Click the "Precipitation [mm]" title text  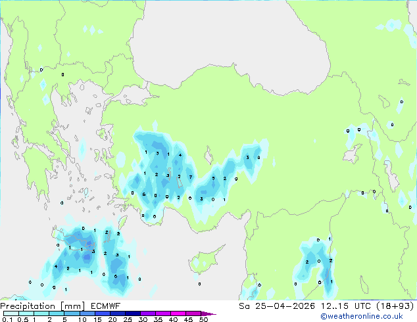tap(43, 306)
